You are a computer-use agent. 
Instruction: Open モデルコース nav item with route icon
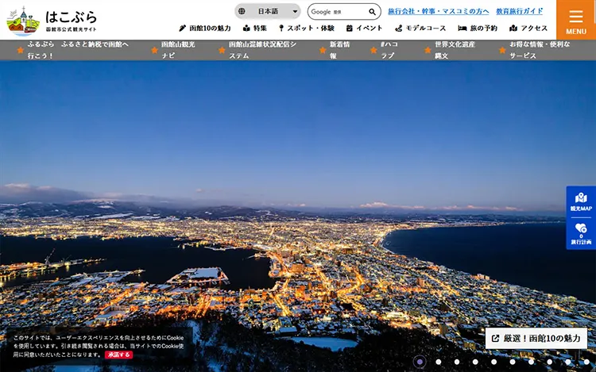(420, 28)
